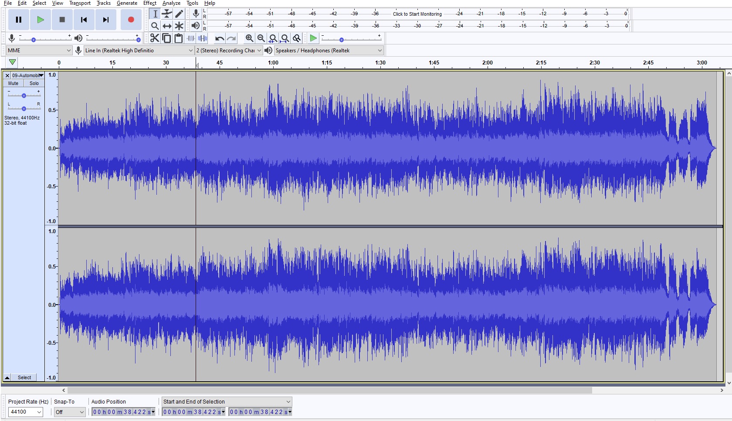Viewport: 732px width, 421px height.
Task: Click the playback volume slider
Action: click(113, 39)
